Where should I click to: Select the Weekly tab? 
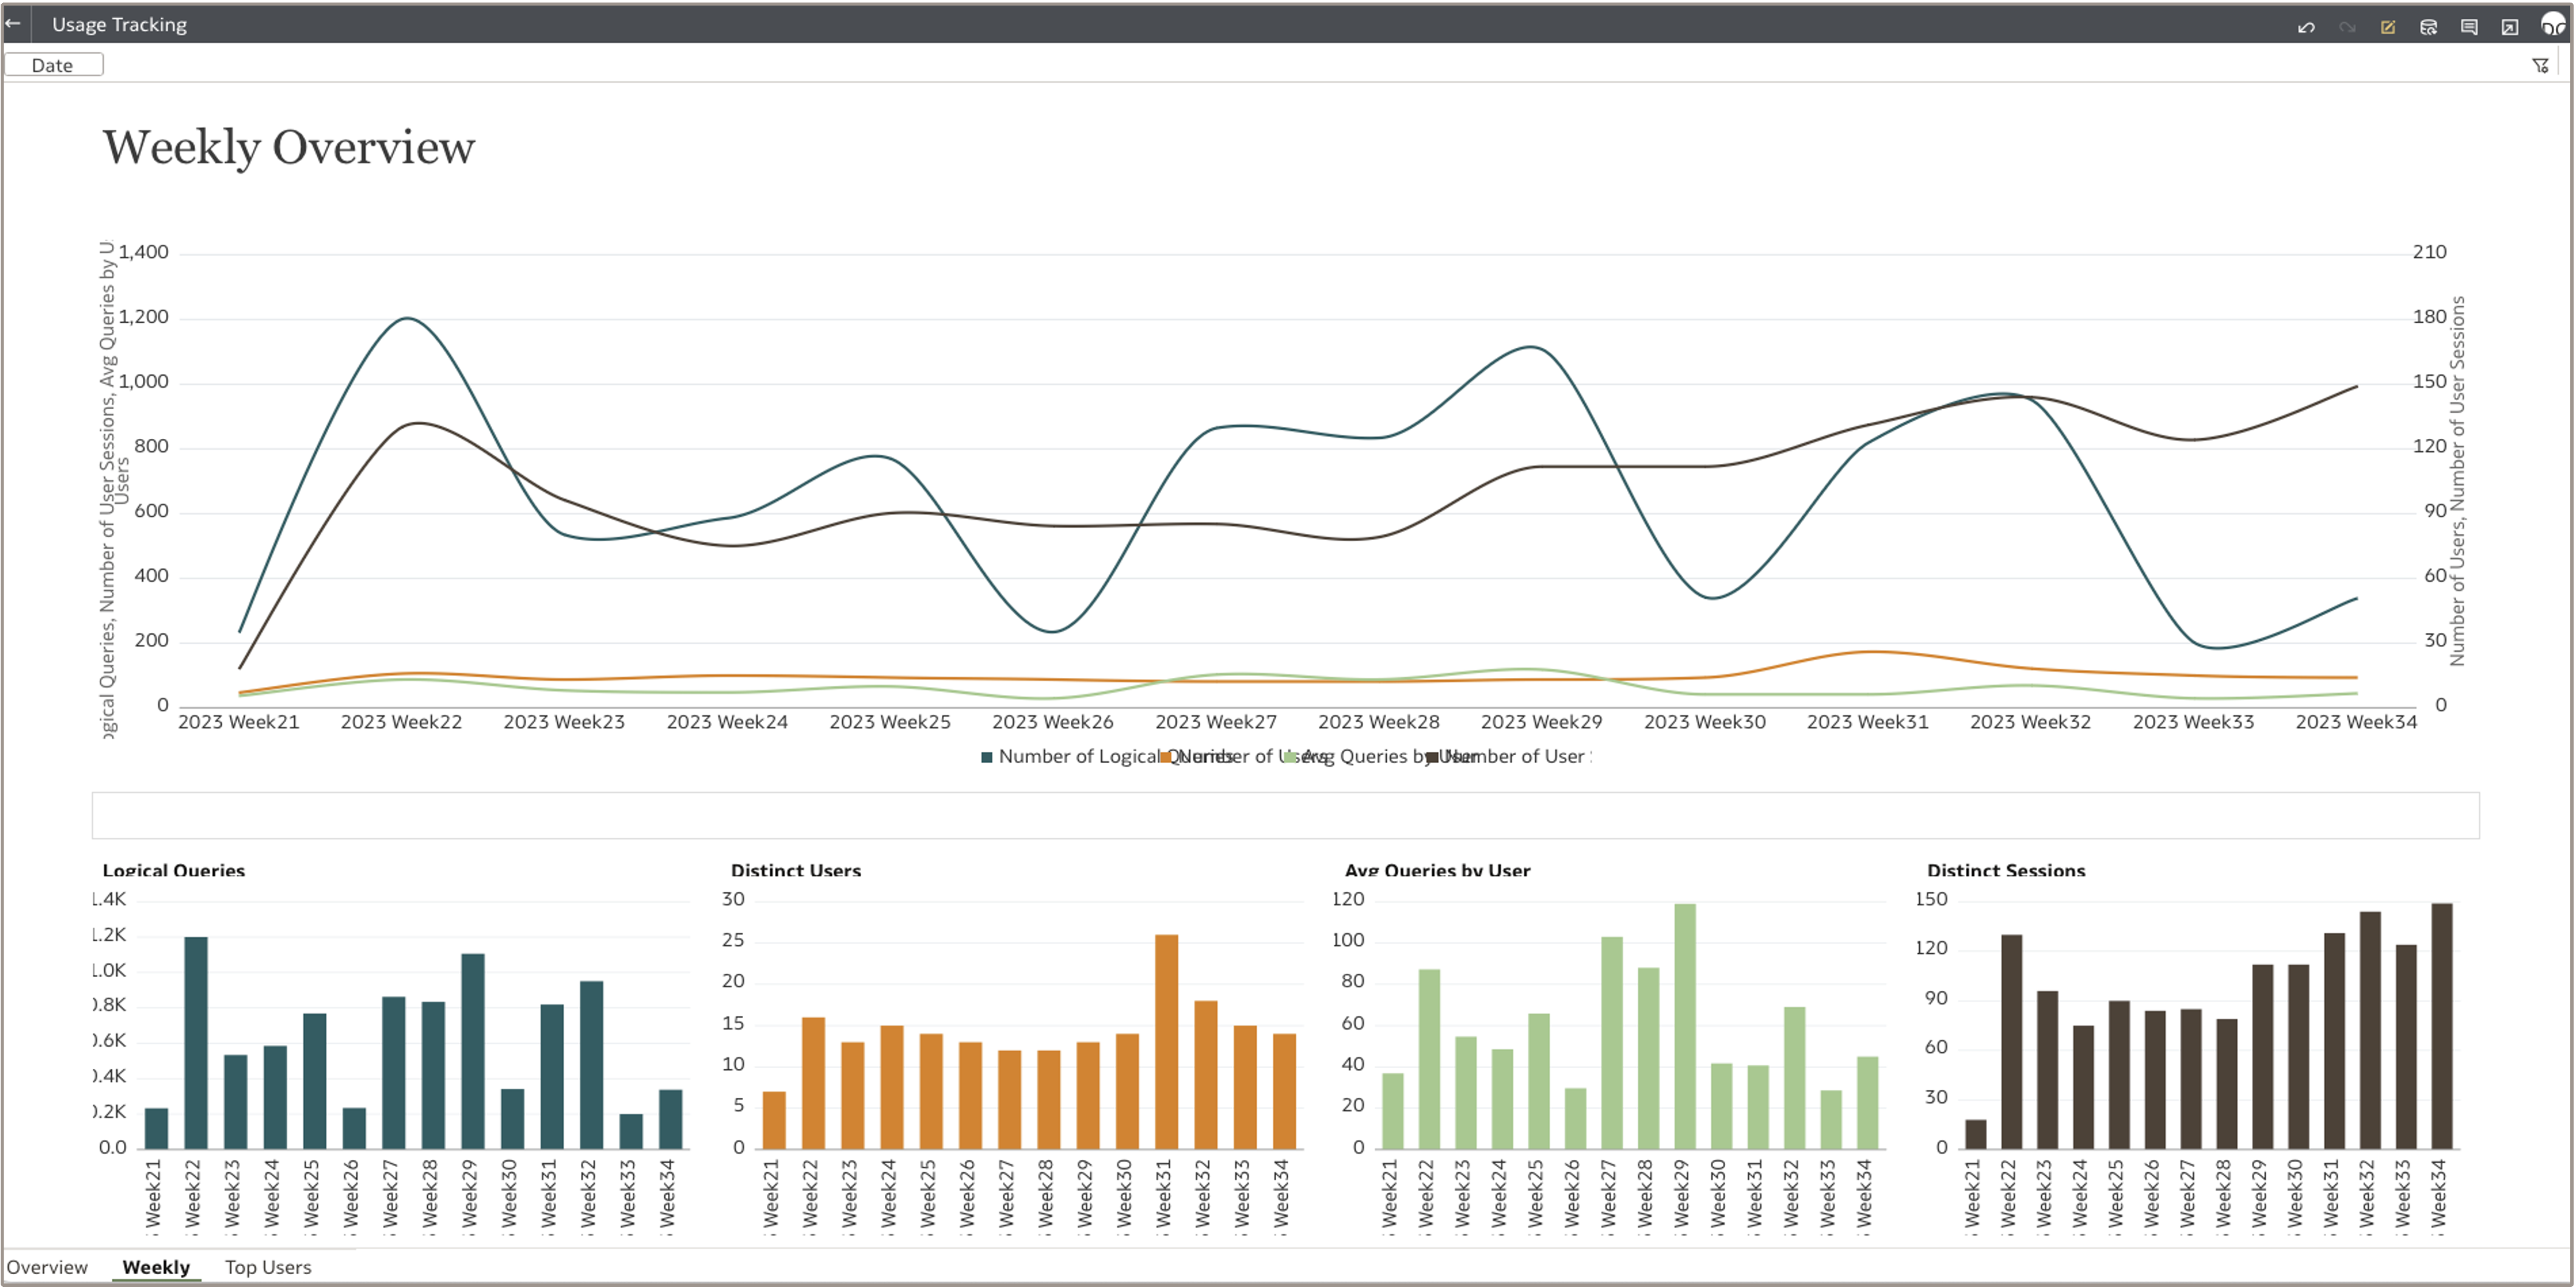tap(155, 1266)
